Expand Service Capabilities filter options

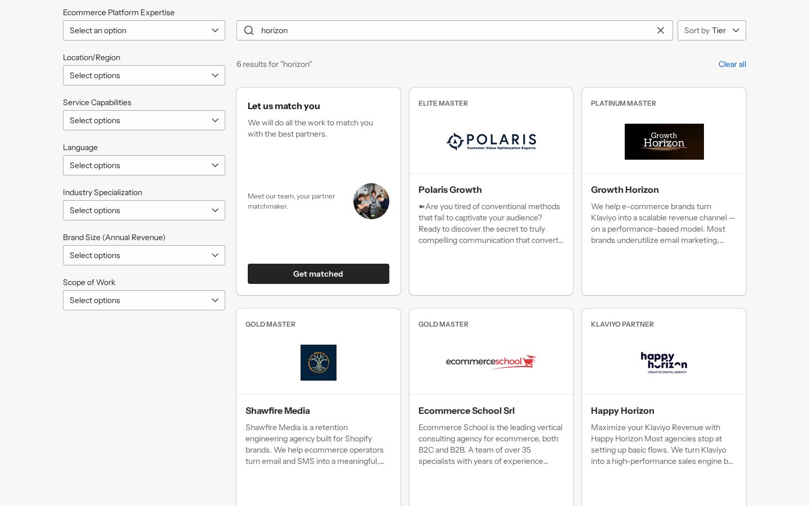pos(144,120)
